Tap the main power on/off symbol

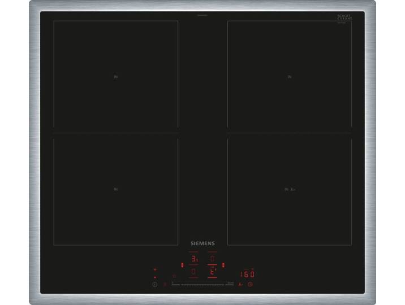pos(155,284)
